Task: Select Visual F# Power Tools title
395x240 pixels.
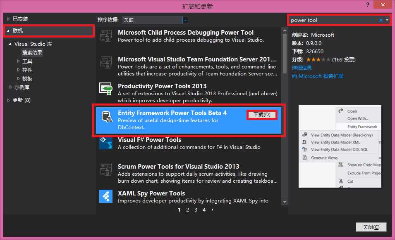Action: click(x=149, y=140)
